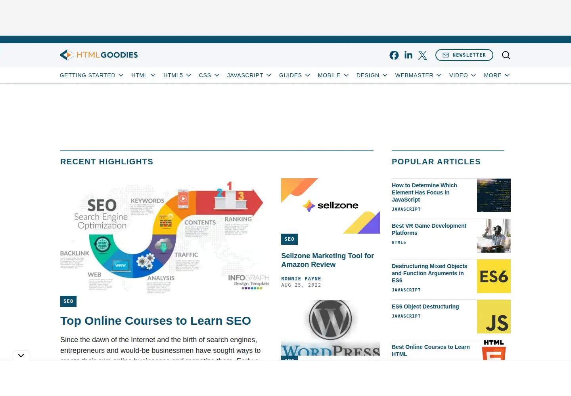Screen dimensions: 571x396
Task: Open the X (Twitter) icon in header
Action: point(423,55)
